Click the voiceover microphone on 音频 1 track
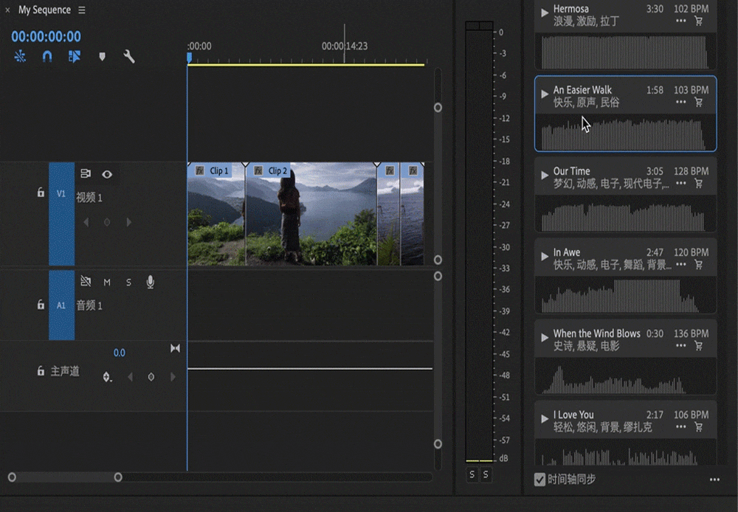738x512 pixels. 150,282
